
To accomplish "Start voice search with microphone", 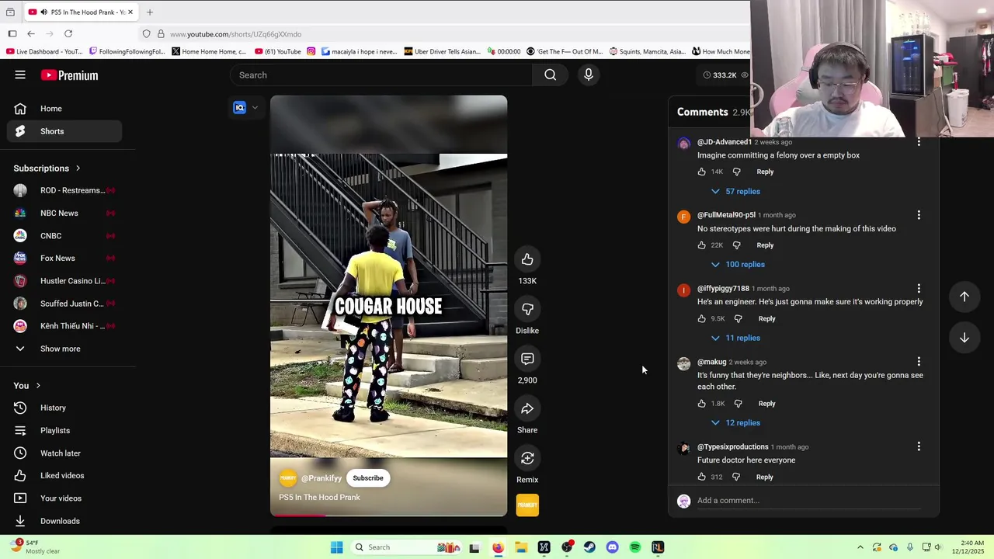I will click(589, 75).
